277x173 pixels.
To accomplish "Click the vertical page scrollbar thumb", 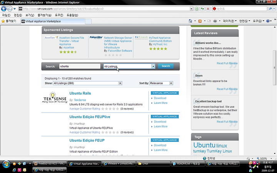I will pos(275,68).
